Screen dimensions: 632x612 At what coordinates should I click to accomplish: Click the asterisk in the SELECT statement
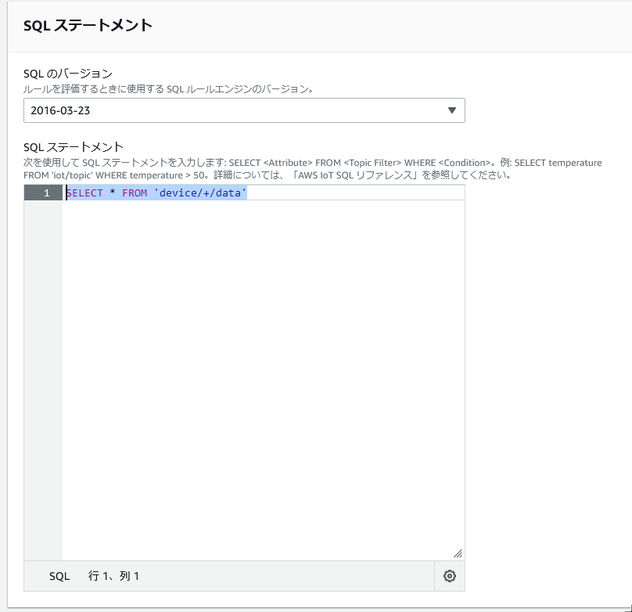pos(113,193)
